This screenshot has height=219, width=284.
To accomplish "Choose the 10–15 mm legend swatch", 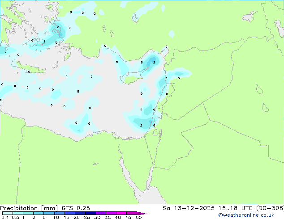I will [x=59, y=213].
